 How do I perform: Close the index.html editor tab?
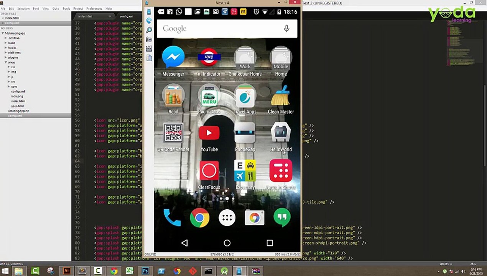coord(110,16)
